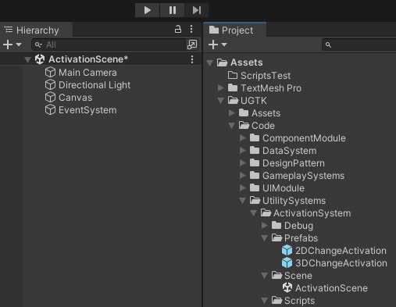The width and height of the screenshot is (396, 307).
Task: Start Play mode with the Play button
Action: pos(147,10)
